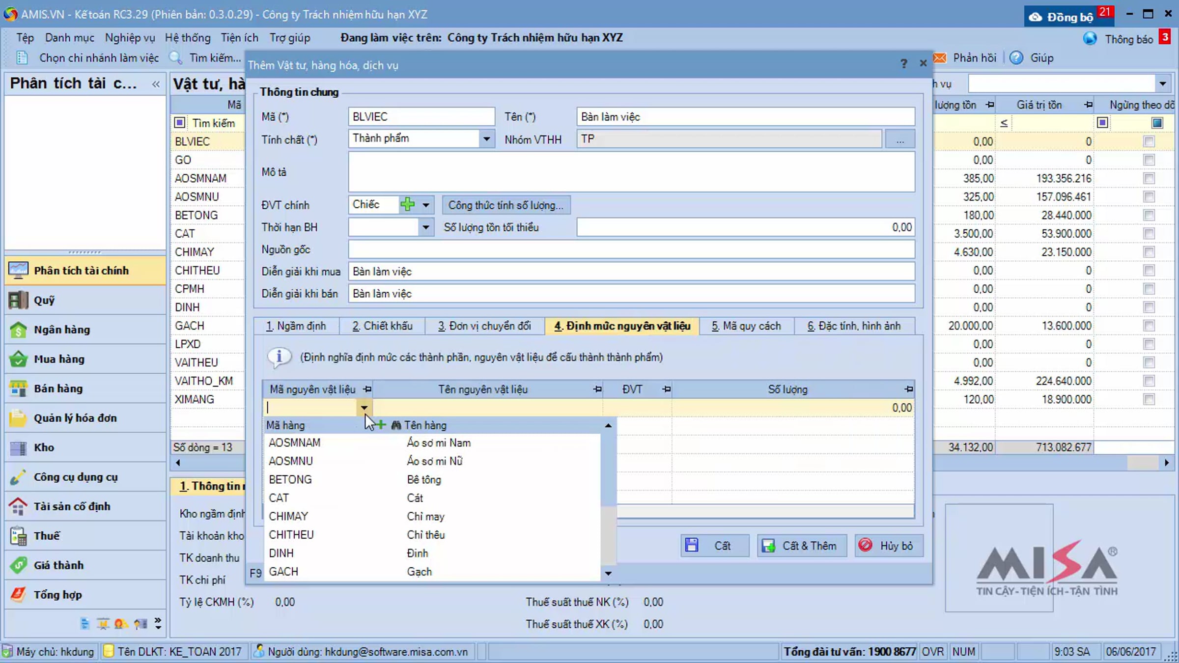Click the info icon in Định mức tab
This screenshot has width=1179, height=663.
pyautogui.click(x=279, y=357)
